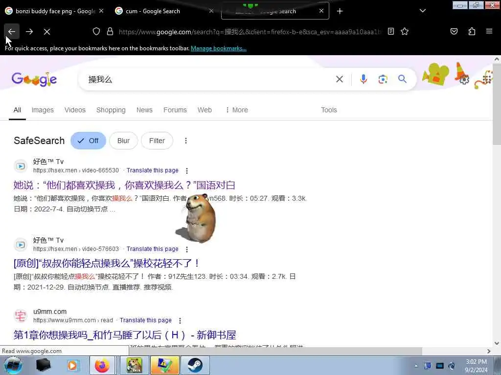Open the News results tab
The image size is (501, 375).
click(x=144, y=110)
